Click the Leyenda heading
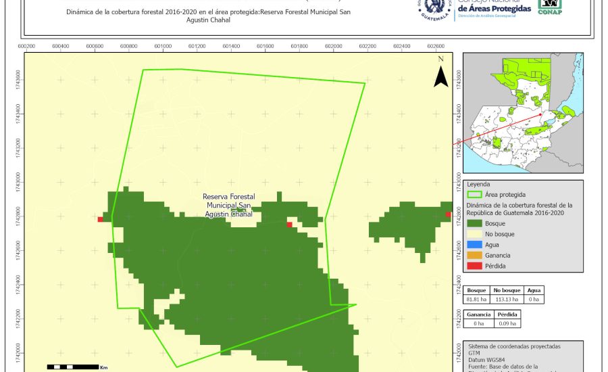The width and height of the screenshot is (608, 372). tap(478, 184)
